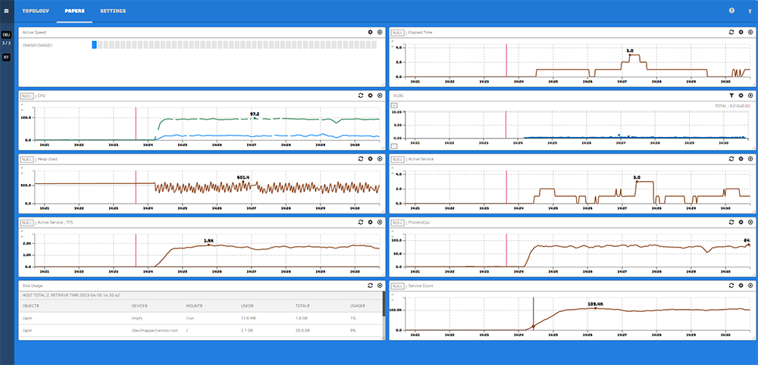Close the Elapsed Time panel
The width and height of the screenshot is (758, 365).
tap(750, 32)
